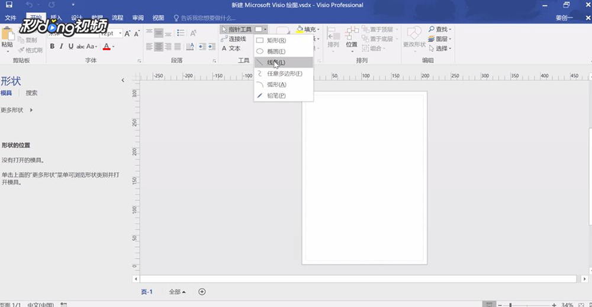Click the Align Right icon

click(168, 47)
